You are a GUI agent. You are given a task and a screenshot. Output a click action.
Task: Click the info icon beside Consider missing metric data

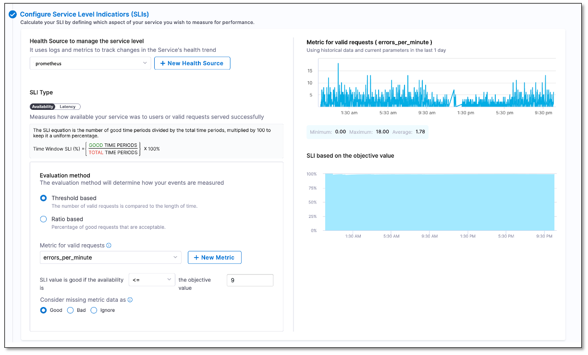click(x=129, y=299)
